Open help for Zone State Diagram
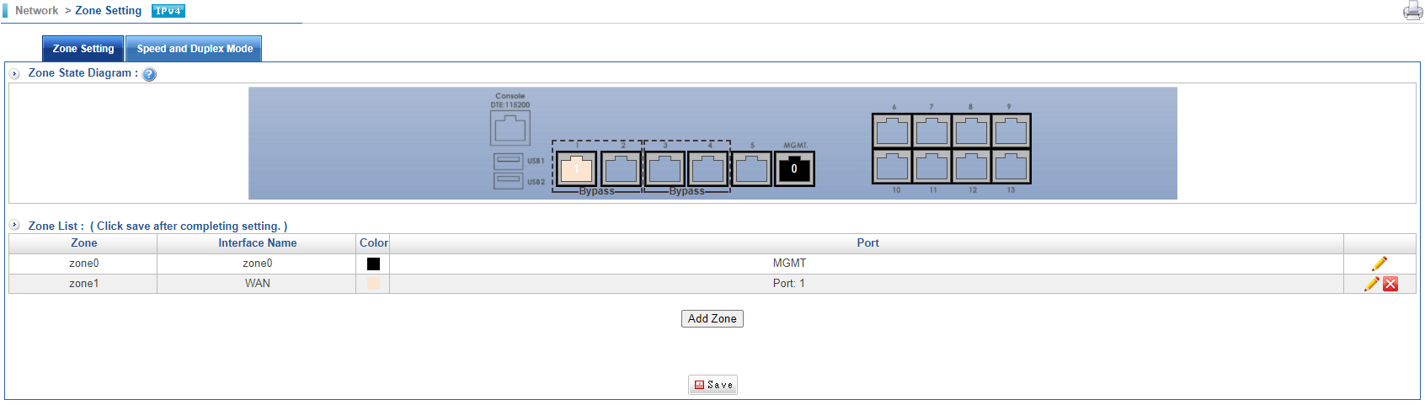Viewport: 1425px width, 405px height. (x=149, y=74)
